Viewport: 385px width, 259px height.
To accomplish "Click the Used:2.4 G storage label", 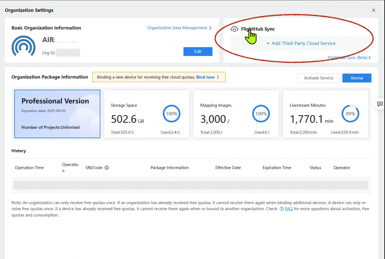I will coord(170,132).
